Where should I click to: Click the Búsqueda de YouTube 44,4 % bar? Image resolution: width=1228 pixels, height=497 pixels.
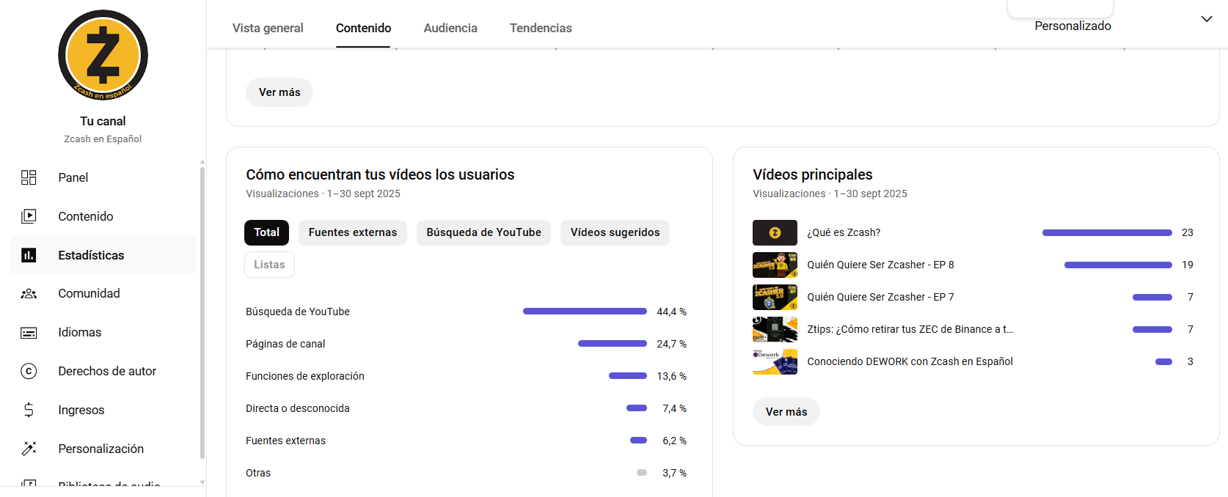click(x=585, y=312)
